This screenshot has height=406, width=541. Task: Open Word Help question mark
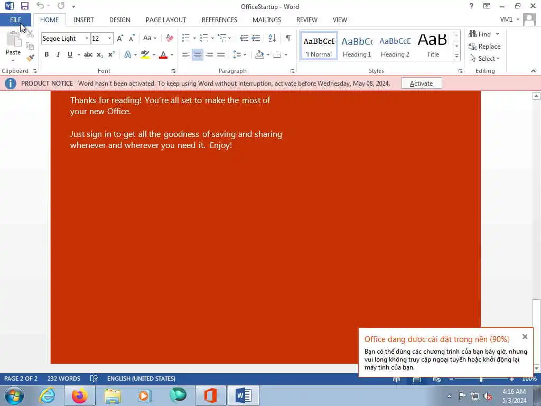(x=471, y=6)
